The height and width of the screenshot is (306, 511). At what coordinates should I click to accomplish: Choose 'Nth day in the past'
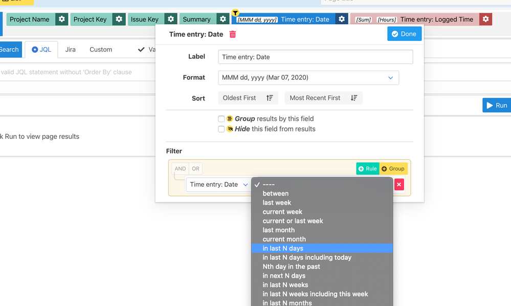pyautogui.click(x=322, y=267)
